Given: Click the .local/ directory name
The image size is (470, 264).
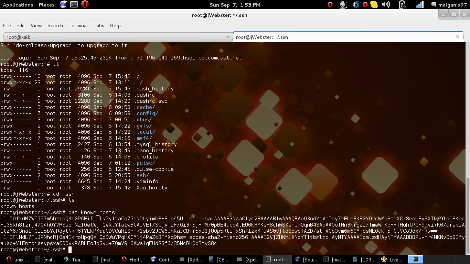Looking at the screenshot, I should (144, 132).
